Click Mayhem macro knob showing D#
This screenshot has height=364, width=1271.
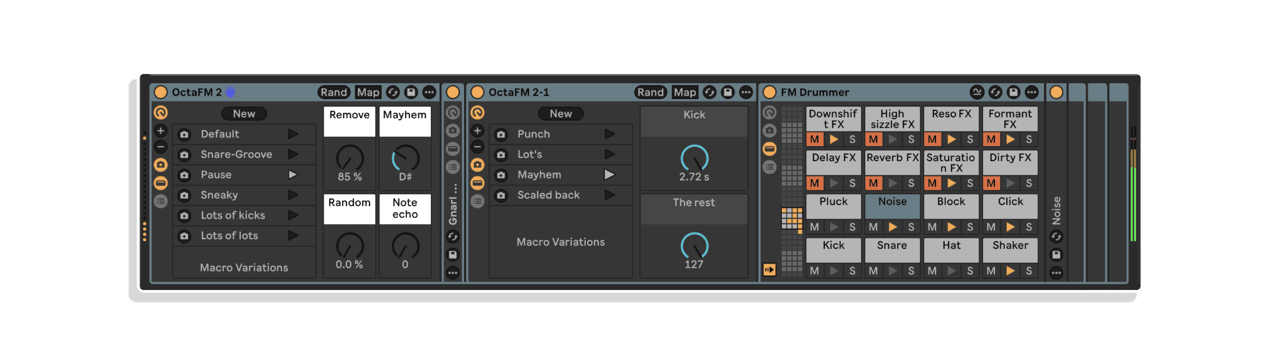[405, 159]
